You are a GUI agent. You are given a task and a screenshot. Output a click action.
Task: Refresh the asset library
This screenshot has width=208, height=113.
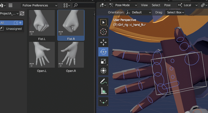(22, 13)
